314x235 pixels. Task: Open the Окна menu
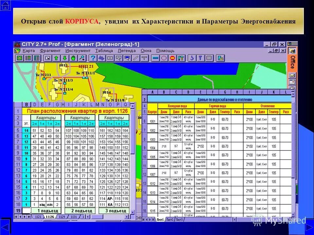point(146,51)
